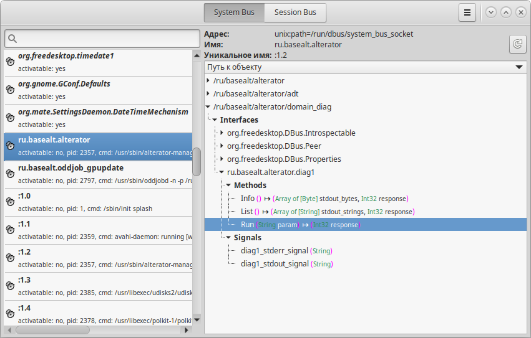531x338 pixels.
Task: Click the gear icon beside :1.3 entry
Action: click(10, 286)
